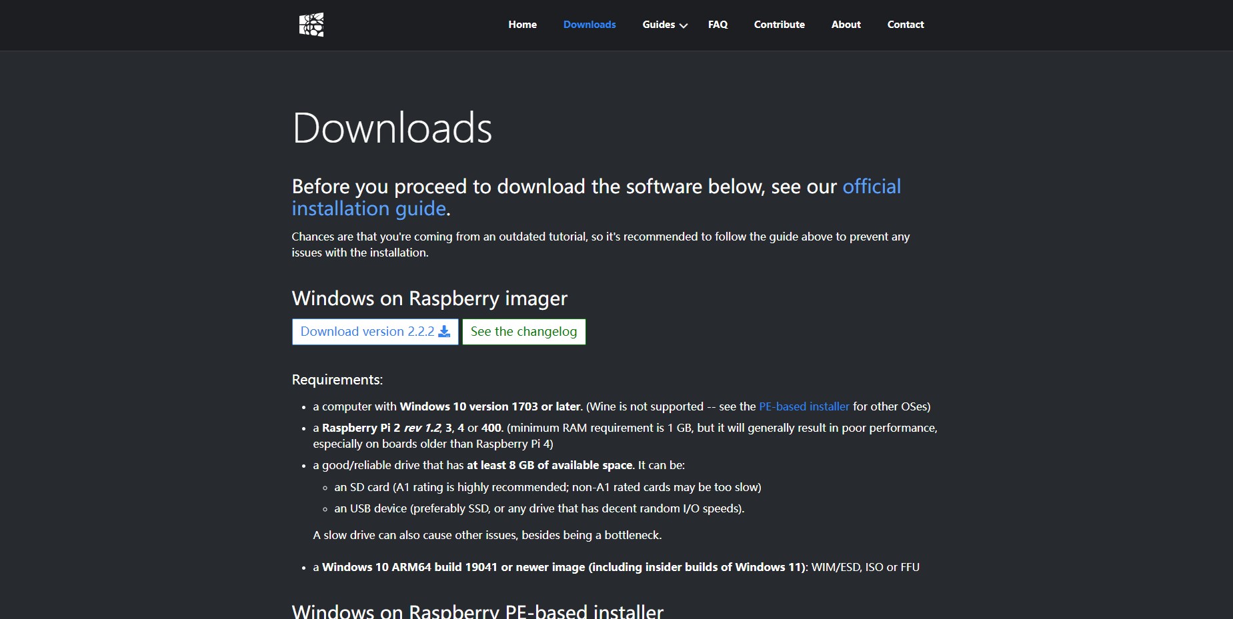Expand the Guides dropdown menu
The image size is (1233, 619).
(665, 25)
